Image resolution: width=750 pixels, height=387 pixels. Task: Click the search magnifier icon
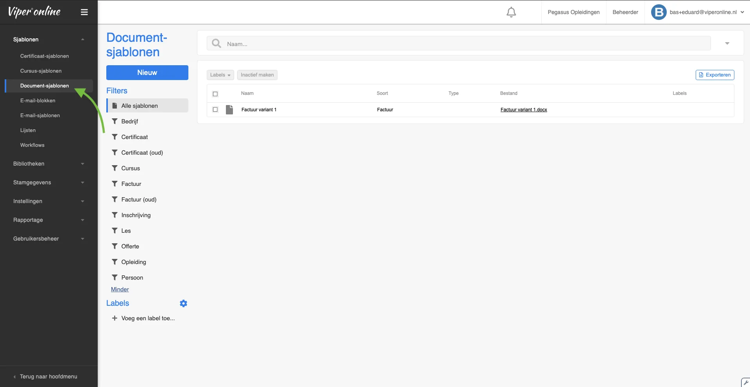[x=217, y=43]
